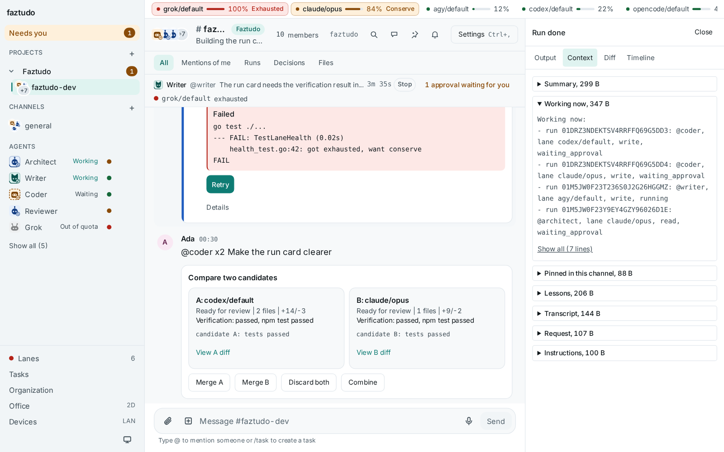Open Settings button in channel header
Screen dimensions: 724x452
tap(484, 34)
